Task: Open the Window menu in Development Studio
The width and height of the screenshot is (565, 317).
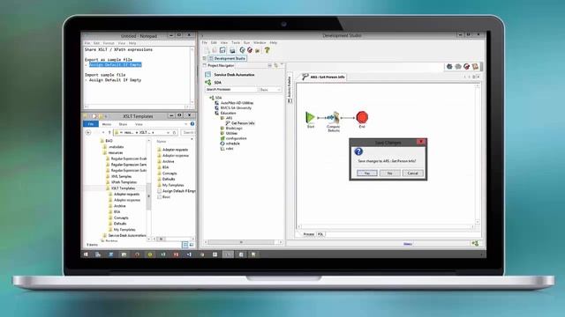Action: click(260, 42)
